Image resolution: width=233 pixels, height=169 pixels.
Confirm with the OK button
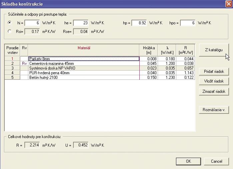click(x=188, y=161)
